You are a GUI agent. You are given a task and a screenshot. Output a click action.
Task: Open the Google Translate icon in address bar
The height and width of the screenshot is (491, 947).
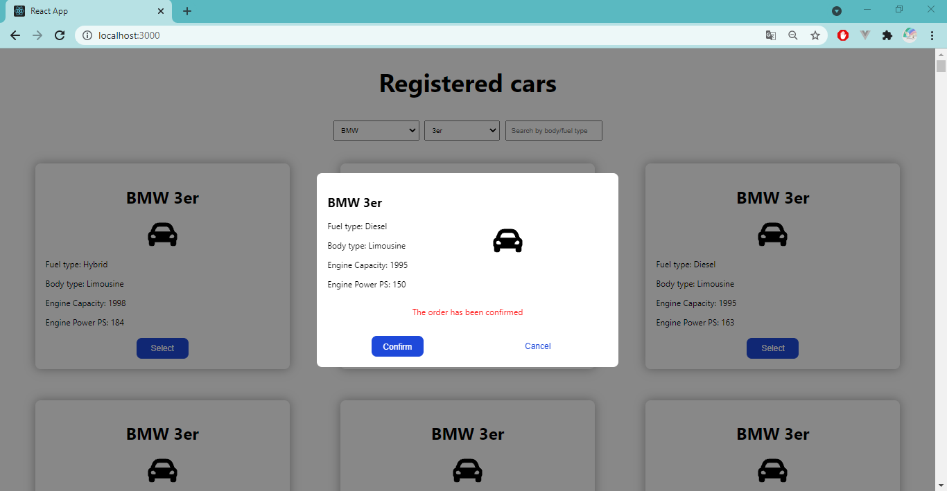pos(770,35)
